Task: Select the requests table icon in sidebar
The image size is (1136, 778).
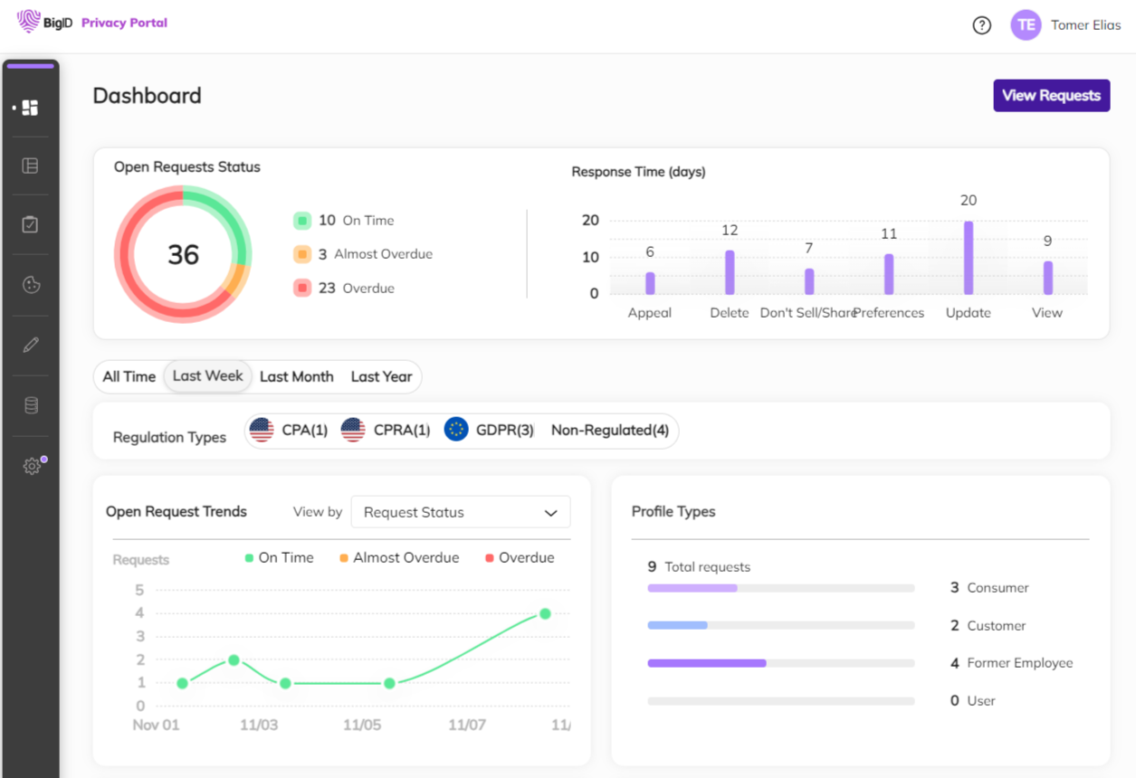Action: point(31,166)
